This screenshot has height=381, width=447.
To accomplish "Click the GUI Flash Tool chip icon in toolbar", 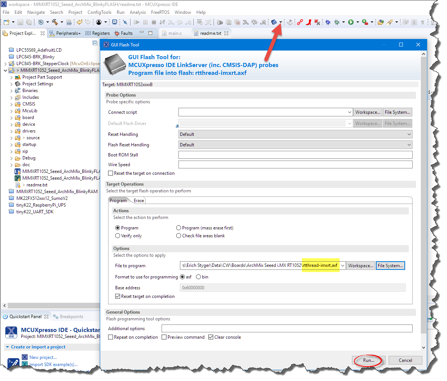I will pos(274,22).
